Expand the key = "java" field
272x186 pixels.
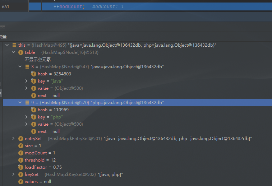point(26,81)
